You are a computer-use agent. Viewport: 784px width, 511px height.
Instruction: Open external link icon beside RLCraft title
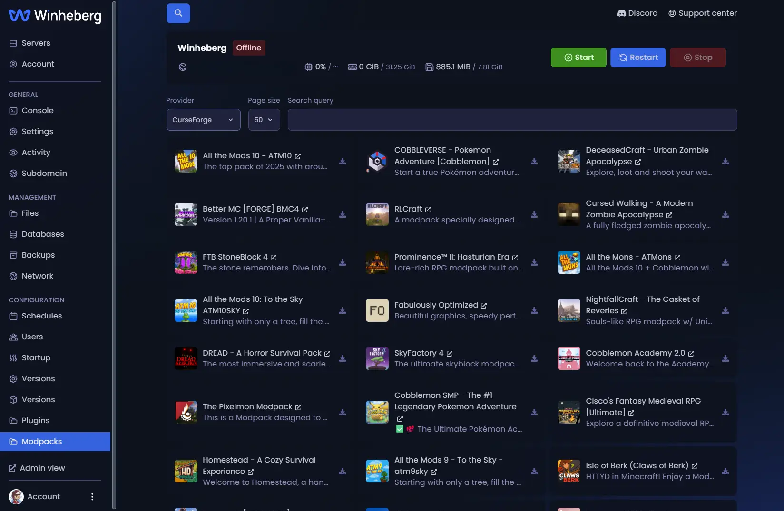pos(428,209)
